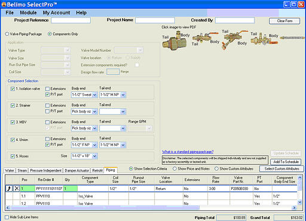Toggle Isolation valve P/T port checkbox

tap(47, 94)
